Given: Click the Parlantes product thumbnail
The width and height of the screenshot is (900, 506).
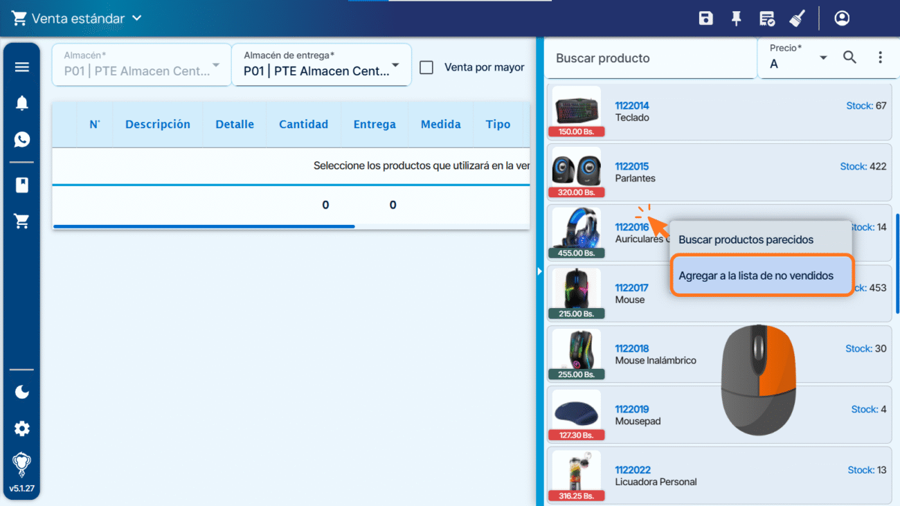Looking at the screenshot, I should 576,168.
